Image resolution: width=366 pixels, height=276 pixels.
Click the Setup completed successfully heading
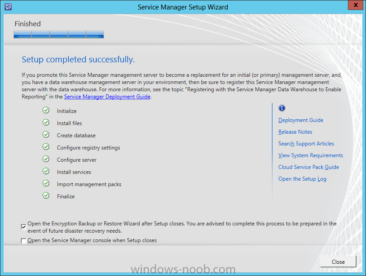click(x=78, y=60)
